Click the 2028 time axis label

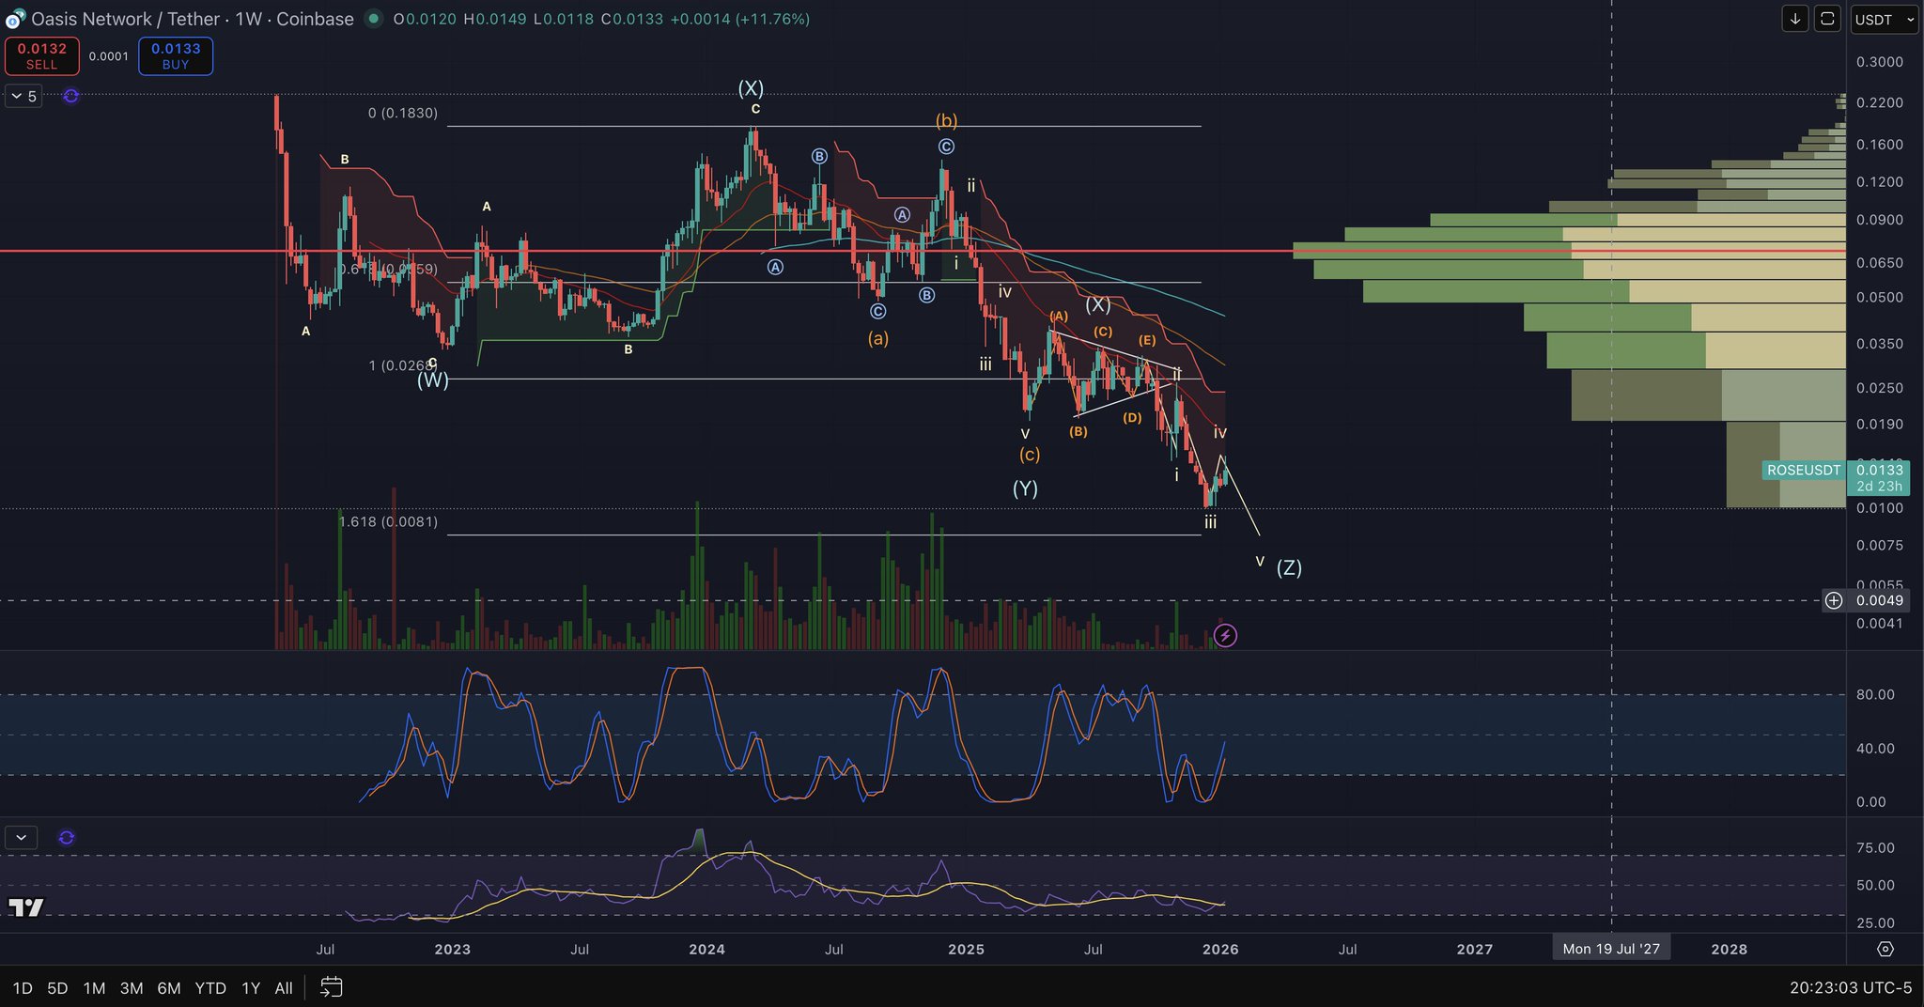coord(1729,950)
